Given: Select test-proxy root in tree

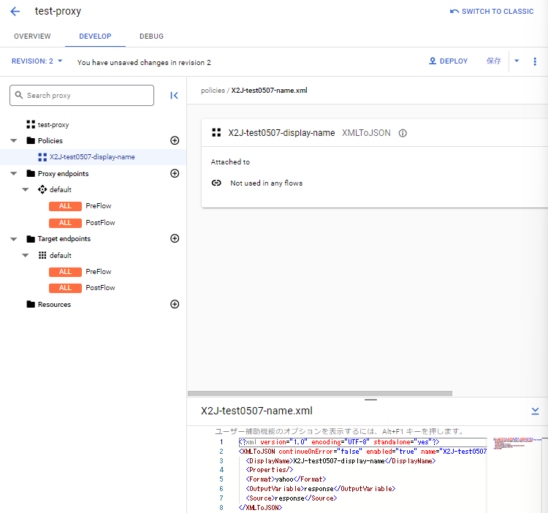Looking at the screenshot, I should tap(53, 125).
